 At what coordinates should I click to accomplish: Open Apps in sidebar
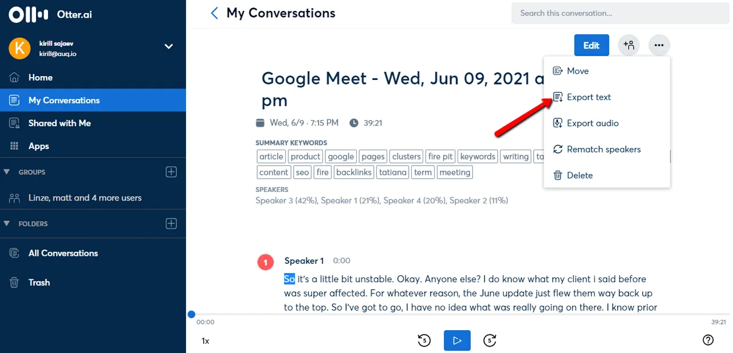(93, 146)
